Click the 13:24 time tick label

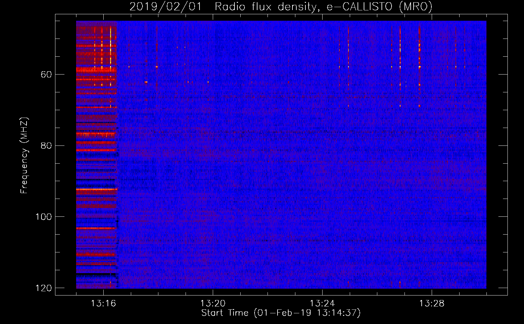coord(322,304)
